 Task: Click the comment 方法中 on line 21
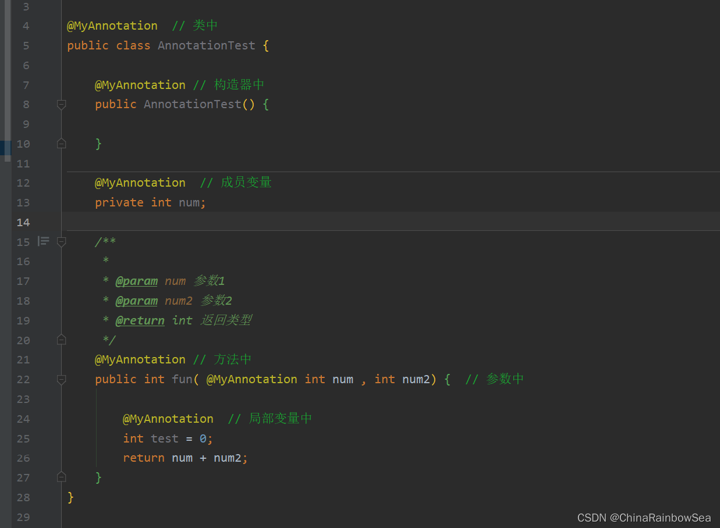click(x=233, y=360)
